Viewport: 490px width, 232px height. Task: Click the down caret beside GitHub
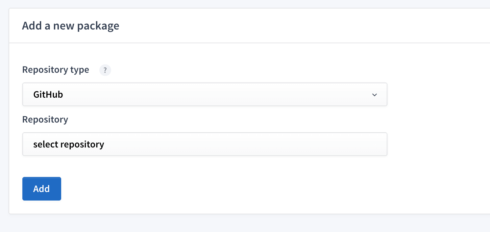374,95
